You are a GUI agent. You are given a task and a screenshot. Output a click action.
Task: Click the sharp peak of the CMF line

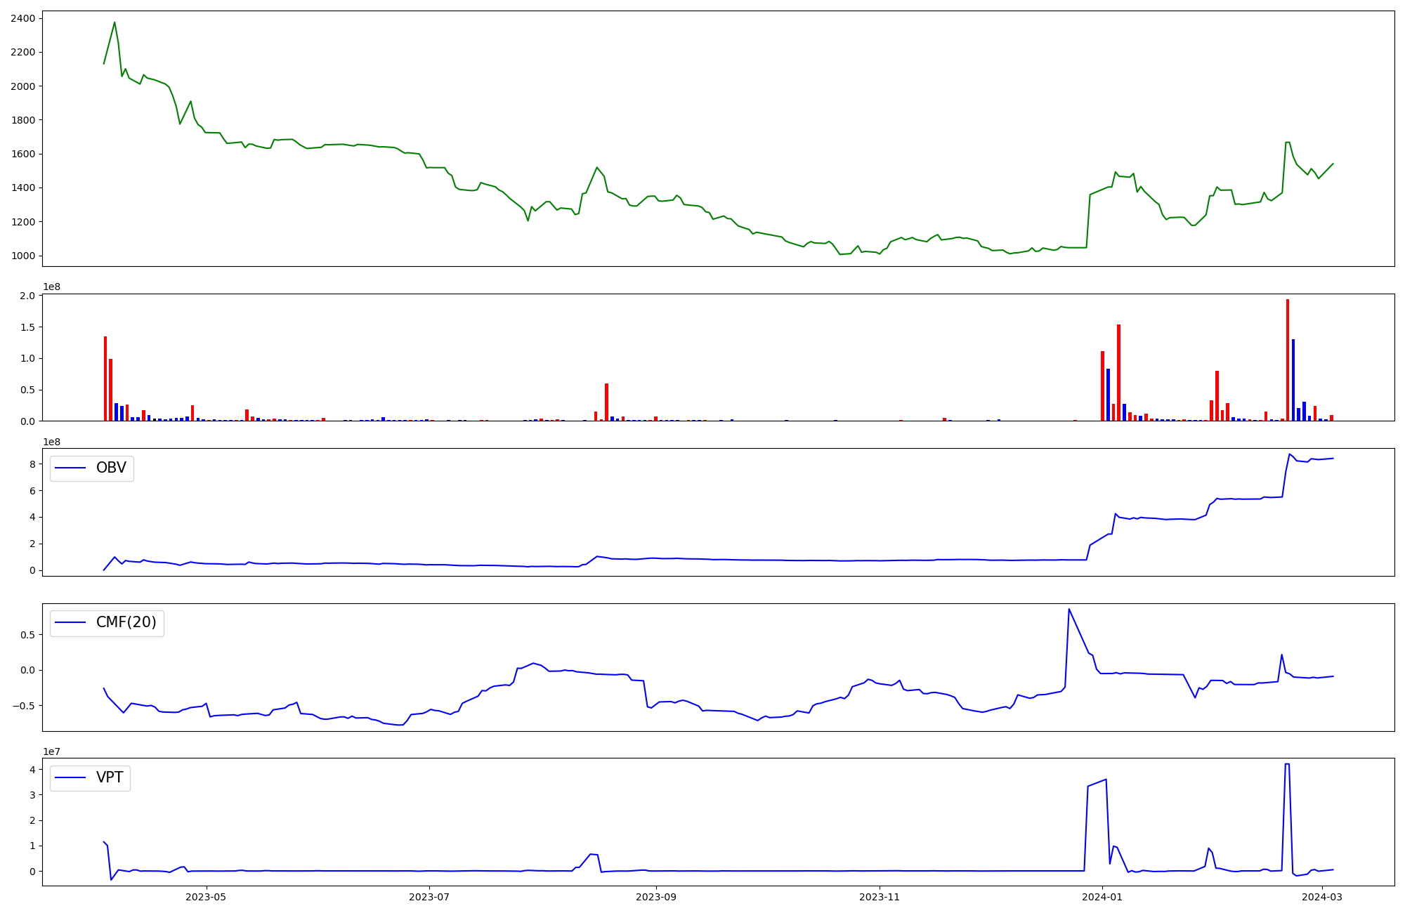(1069, 609)
